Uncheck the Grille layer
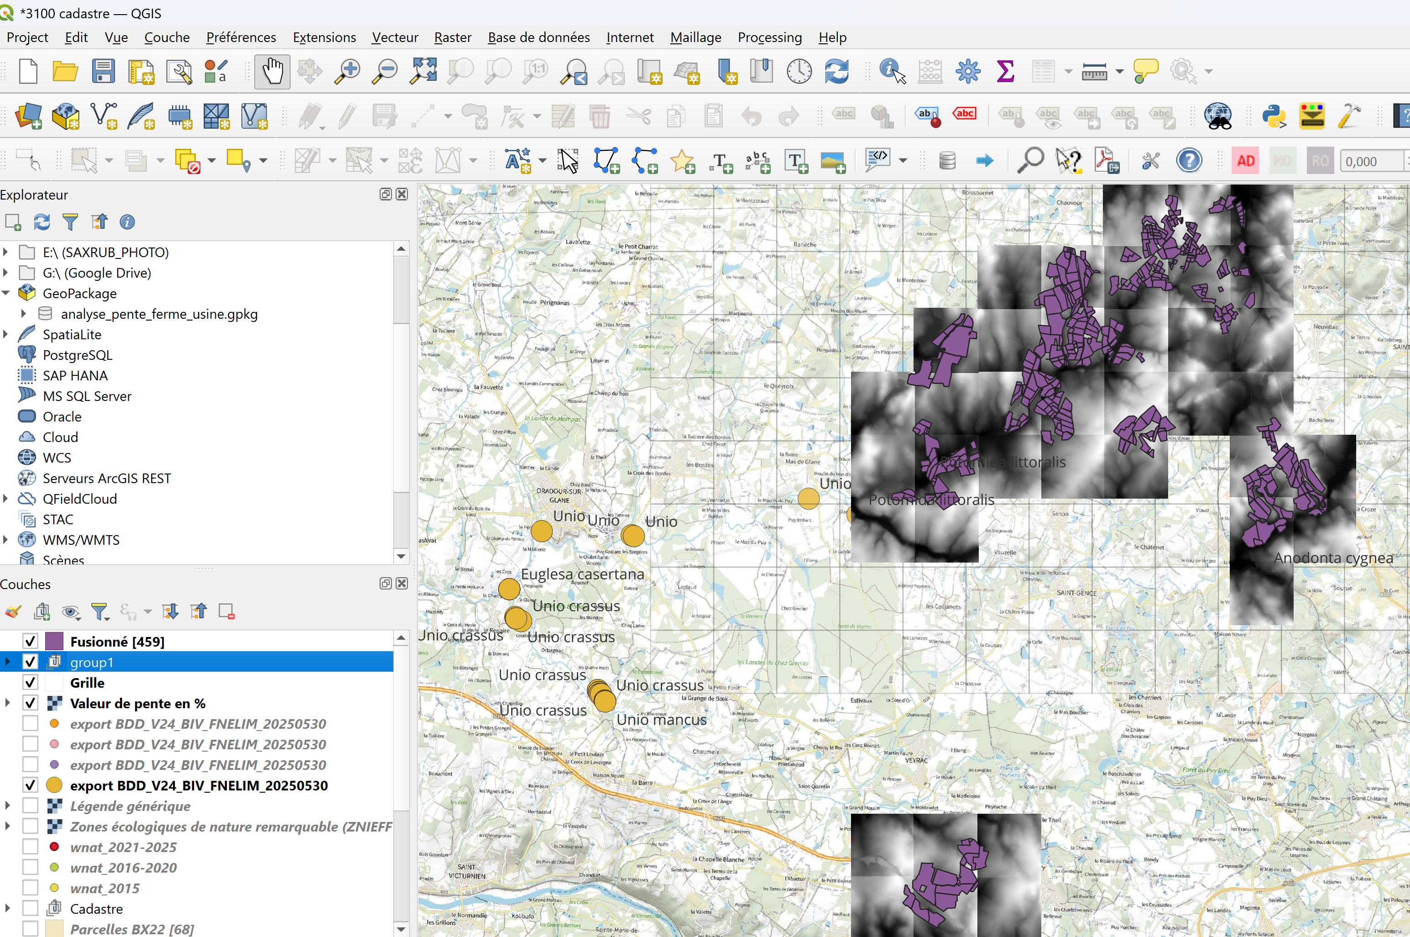Viewport: 1410px width, 937px height. click(x=31, y=683)
